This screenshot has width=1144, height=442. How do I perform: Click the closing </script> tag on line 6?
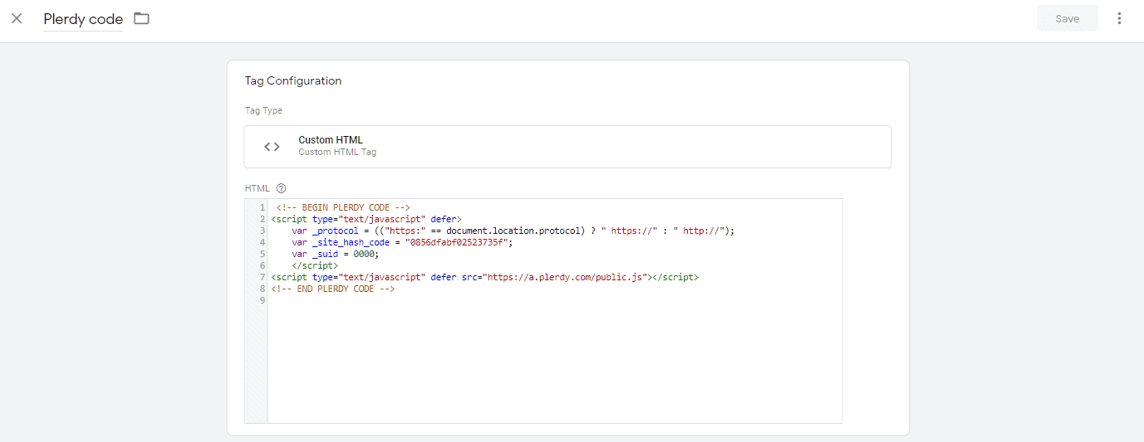point(315,265)
